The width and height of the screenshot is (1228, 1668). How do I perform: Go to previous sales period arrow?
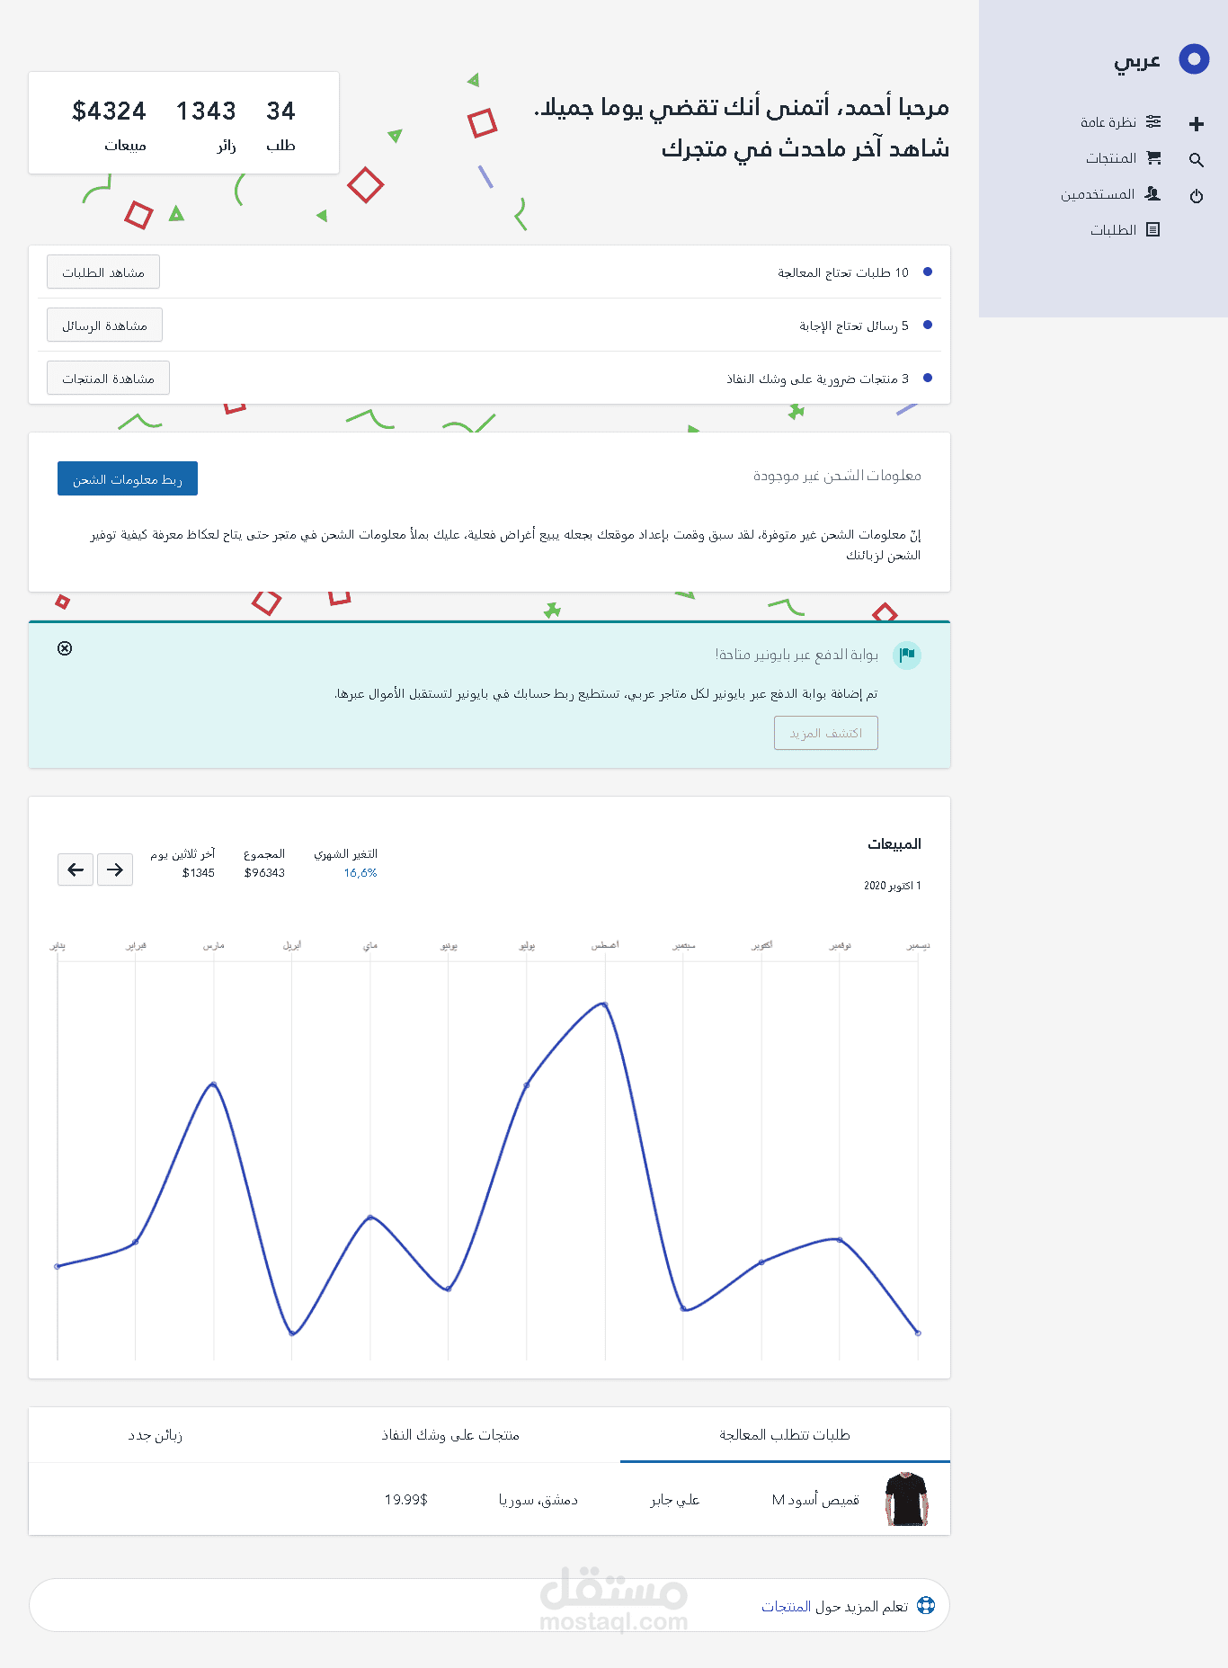(x=76, y=870)
